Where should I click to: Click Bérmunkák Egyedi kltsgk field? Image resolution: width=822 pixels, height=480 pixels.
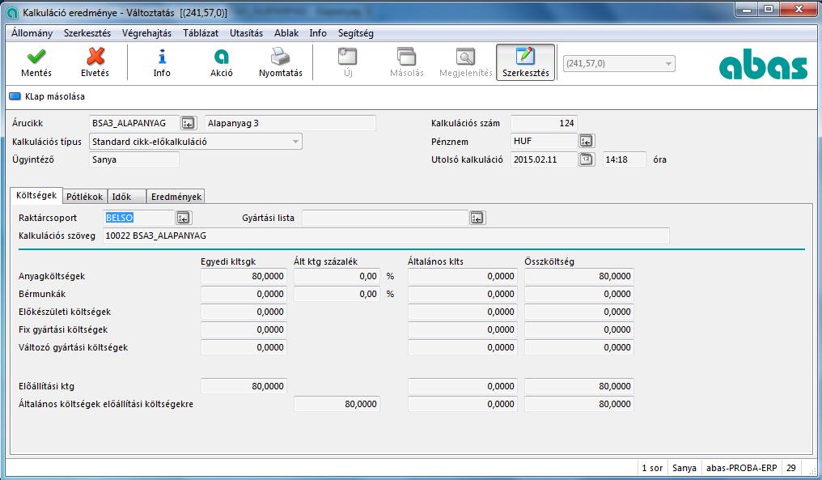click(244, 294)
